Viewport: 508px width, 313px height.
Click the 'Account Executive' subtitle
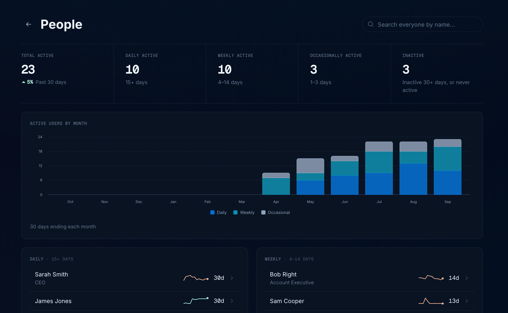tap(292, 282)
